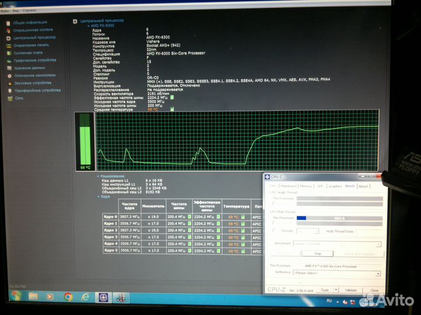Screen dimensions: 421x315
Task: Open the Motherboard section icon in sidebar
Action: (x=9, y=53)
